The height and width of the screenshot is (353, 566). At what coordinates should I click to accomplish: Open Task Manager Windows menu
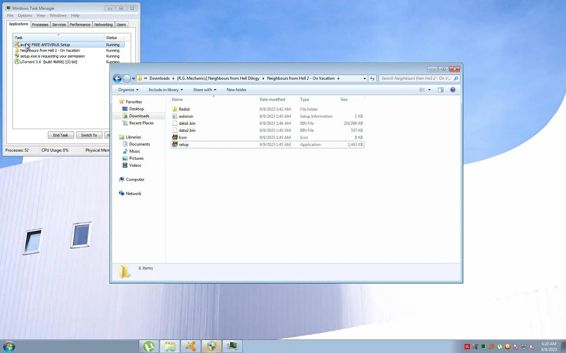point(58,15)
